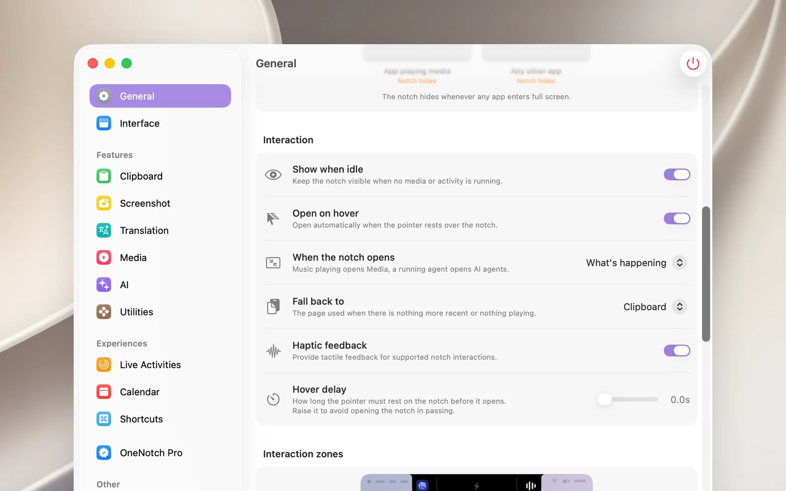Click the brown Utilities icon

(x=104, y=312)
